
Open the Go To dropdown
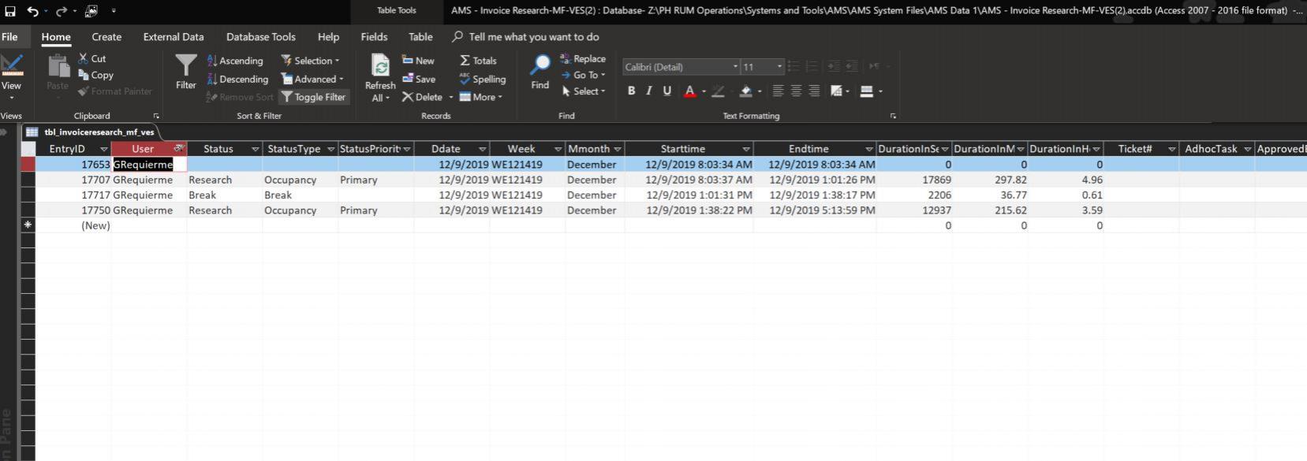pyautogui.click(x=583, y=75)
